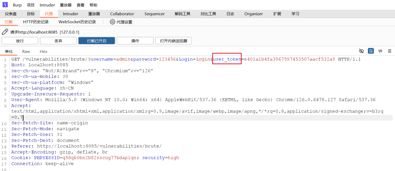Open the Burp menu in menu bar
Screen dimensions: 395x171
pyautogui.click(x=17, y=5)
